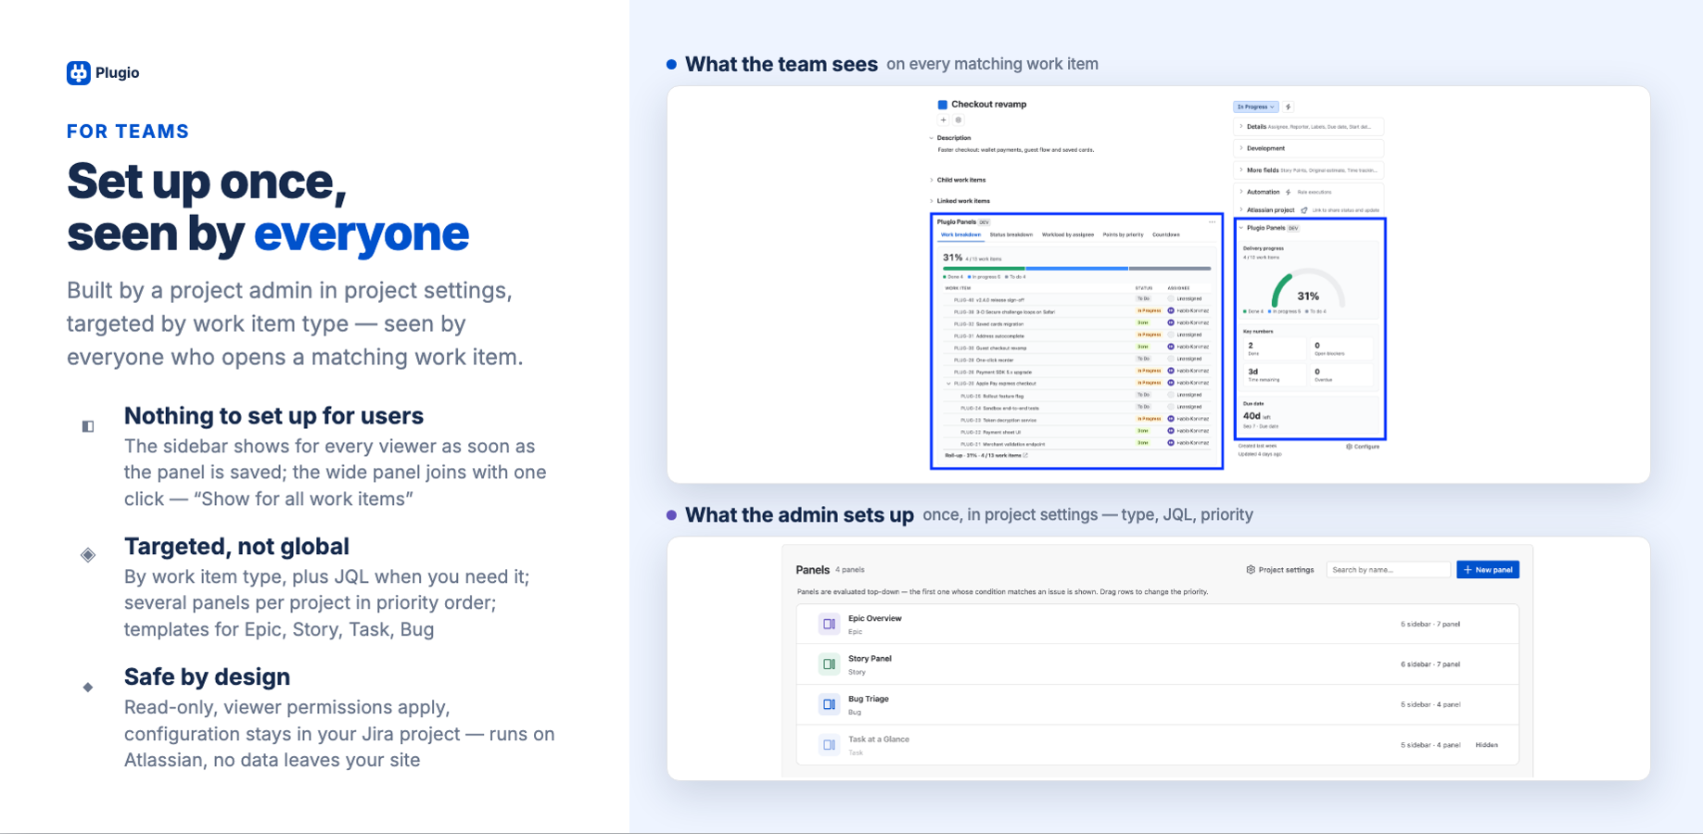Click the Checkout revamp title

click(x=988, y=105)
